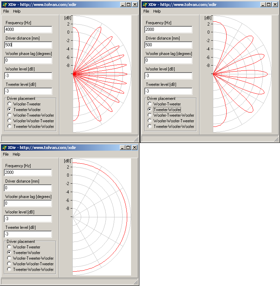This screenshot has height=286, width=280.
Task: Click Driver distance field showing 0 in the bottom window
Action: coord(28,188)
